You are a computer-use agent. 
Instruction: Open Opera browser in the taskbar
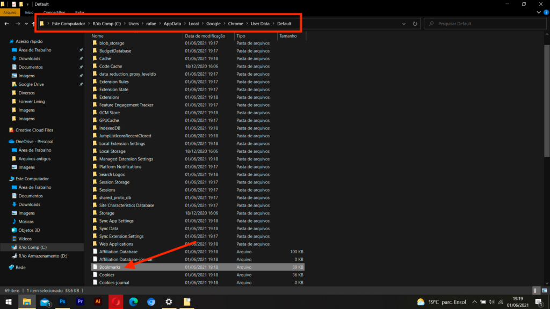tap(116, 301)
